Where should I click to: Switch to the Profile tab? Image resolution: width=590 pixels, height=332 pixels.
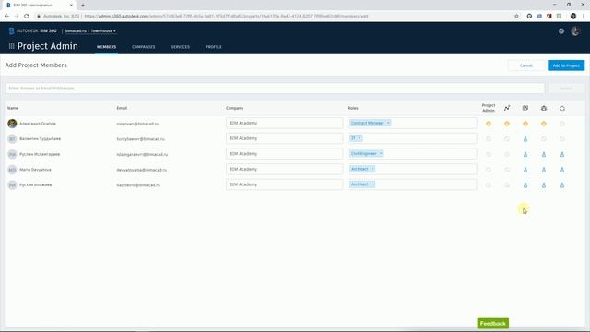(214, 47)
